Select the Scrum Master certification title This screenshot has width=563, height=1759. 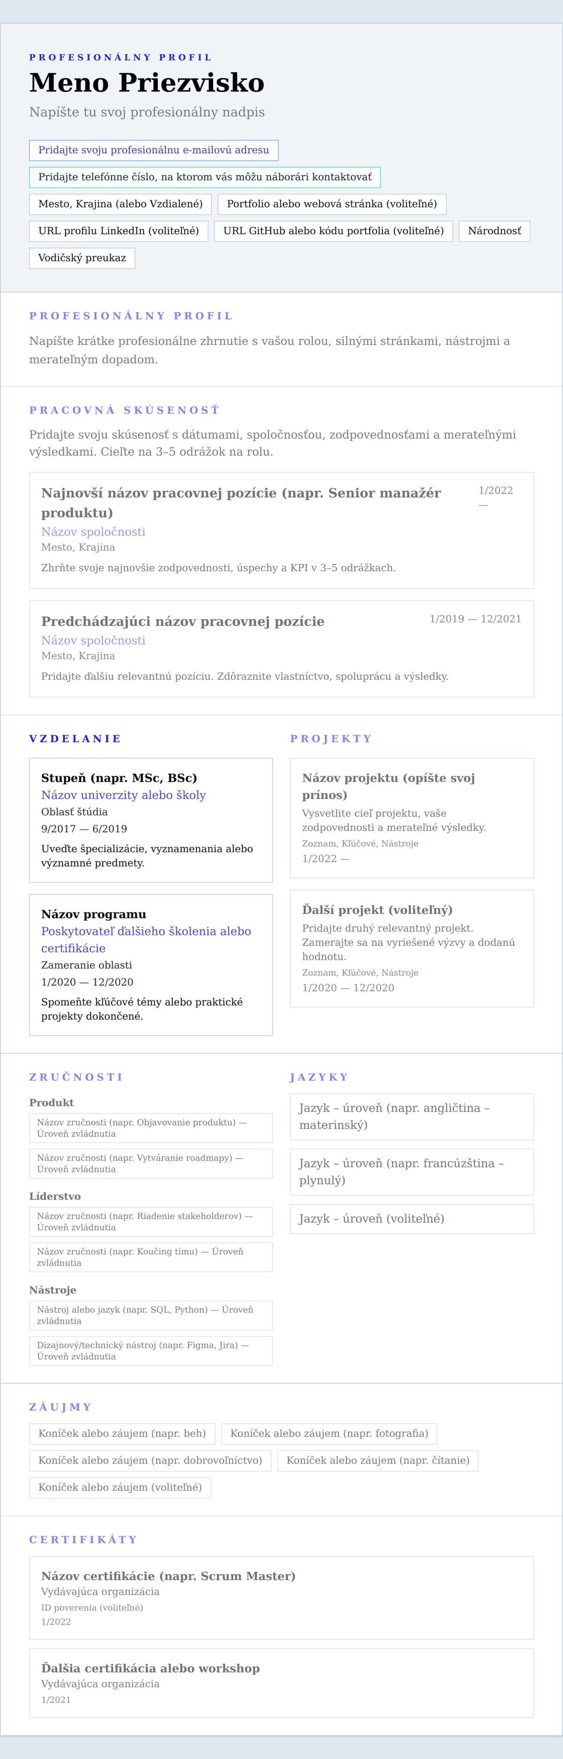168,1576
